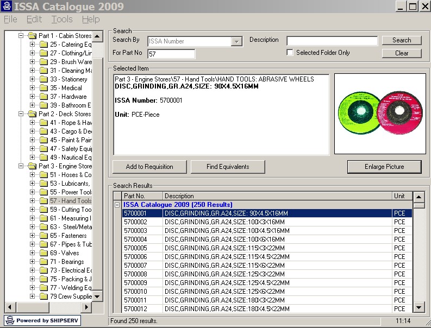Click the Unit column header
The image size is (431, 328).
[x=402, y=196]
